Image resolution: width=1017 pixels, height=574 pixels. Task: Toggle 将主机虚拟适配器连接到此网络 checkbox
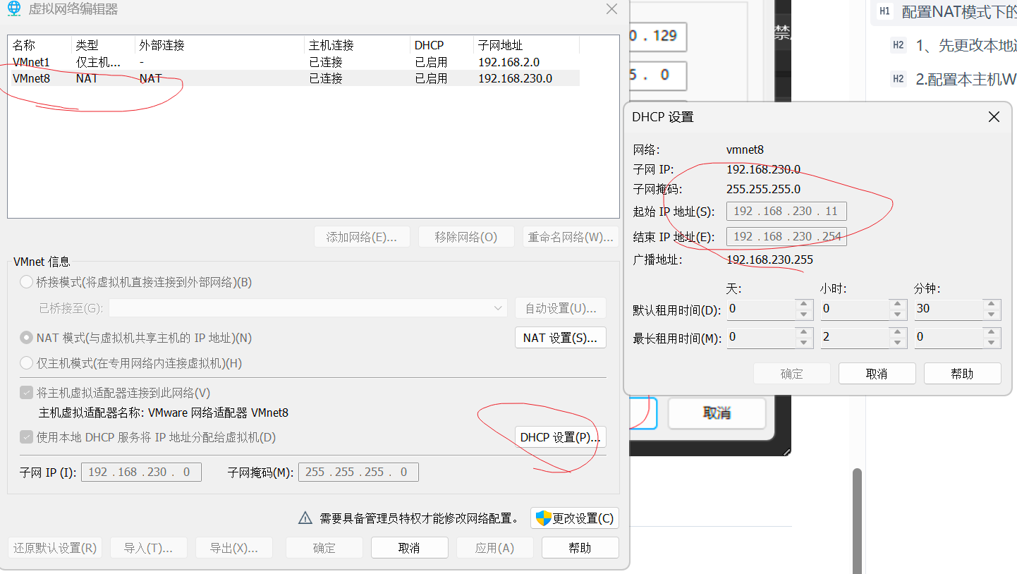tap(26, 393)
